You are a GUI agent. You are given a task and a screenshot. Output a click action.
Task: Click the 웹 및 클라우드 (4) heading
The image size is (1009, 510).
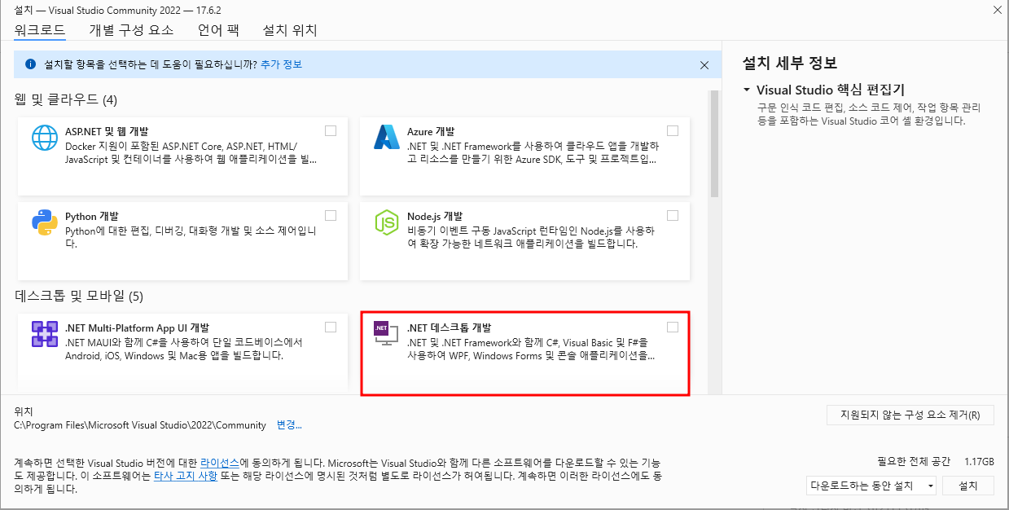66,99
